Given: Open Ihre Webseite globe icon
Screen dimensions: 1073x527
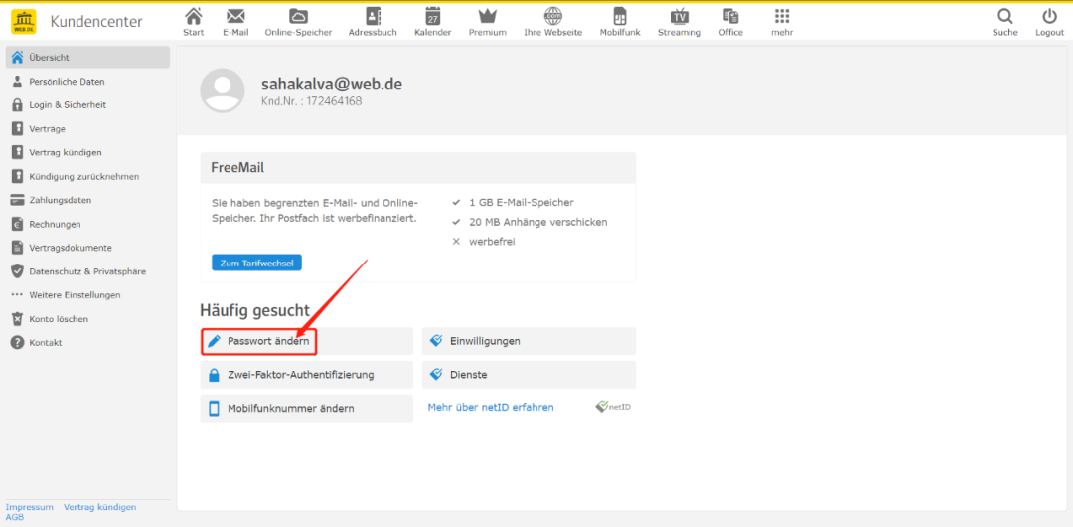Looking at the screenshot, I should (553, 16).
